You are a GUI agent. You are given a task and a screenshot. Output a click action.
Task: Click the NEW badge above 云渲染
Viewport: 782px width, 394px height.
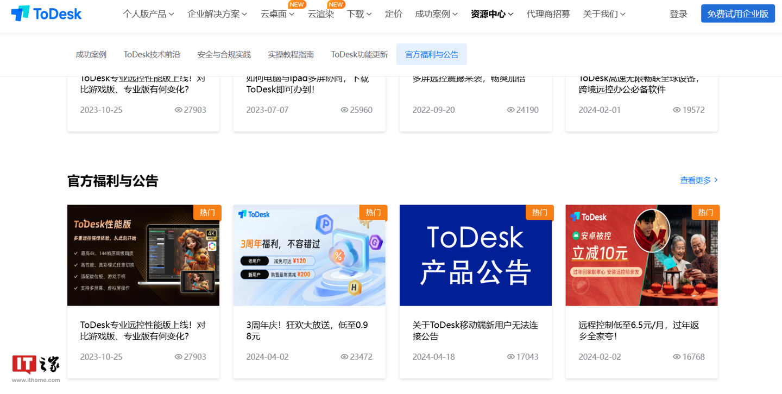coord(336,4)
